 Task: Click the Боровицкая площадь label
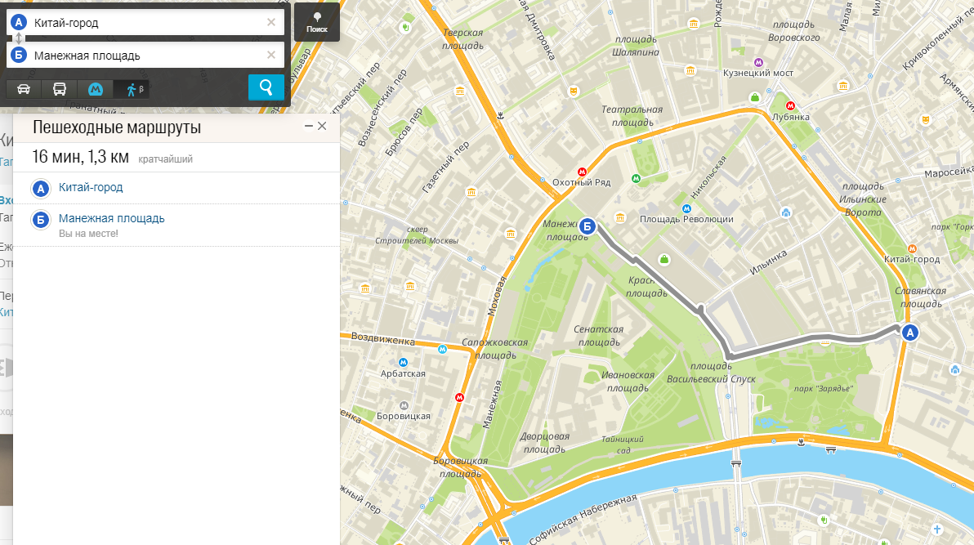tap(461, 467)
